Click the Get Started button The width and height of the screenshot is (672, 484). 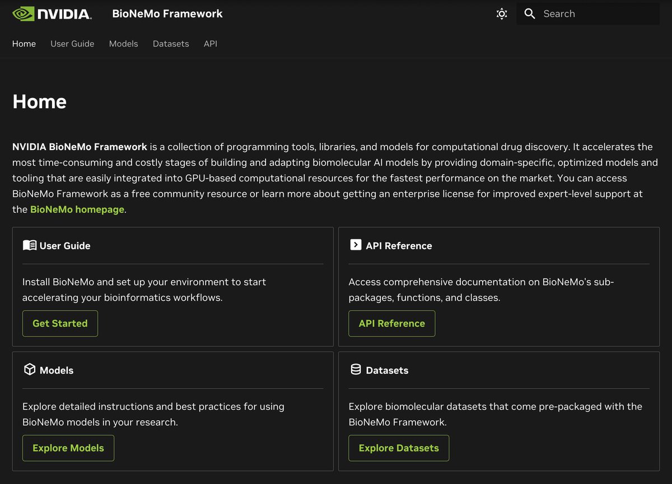pos(60,323)
